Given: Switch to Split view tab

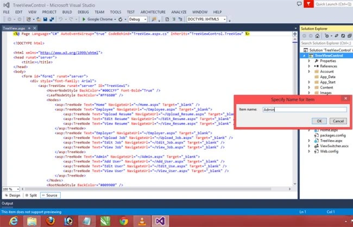Looking at the screenshot, I should point(31,196).
